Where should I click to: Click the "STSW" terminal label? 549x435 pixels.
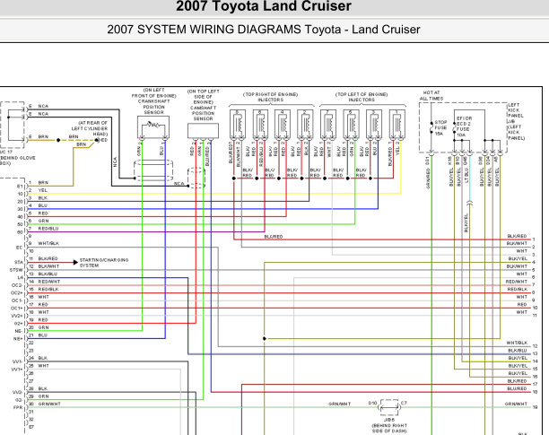click(x=16, y=270)
